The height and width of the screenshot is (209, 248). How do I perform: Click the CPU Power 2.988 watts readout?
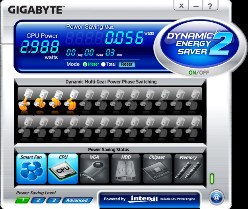coord(39,47)
